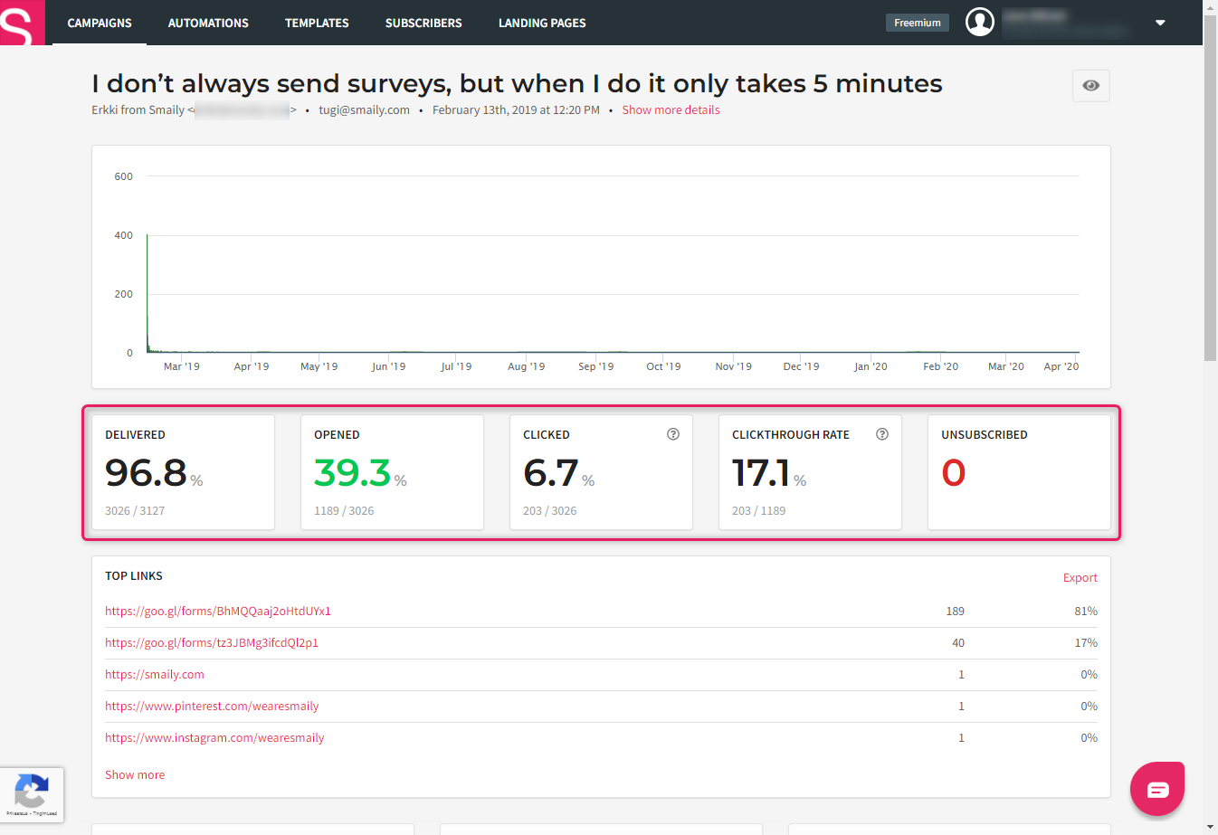Click Show more details link
This screenshot has height=835, width=1218.
671,109
